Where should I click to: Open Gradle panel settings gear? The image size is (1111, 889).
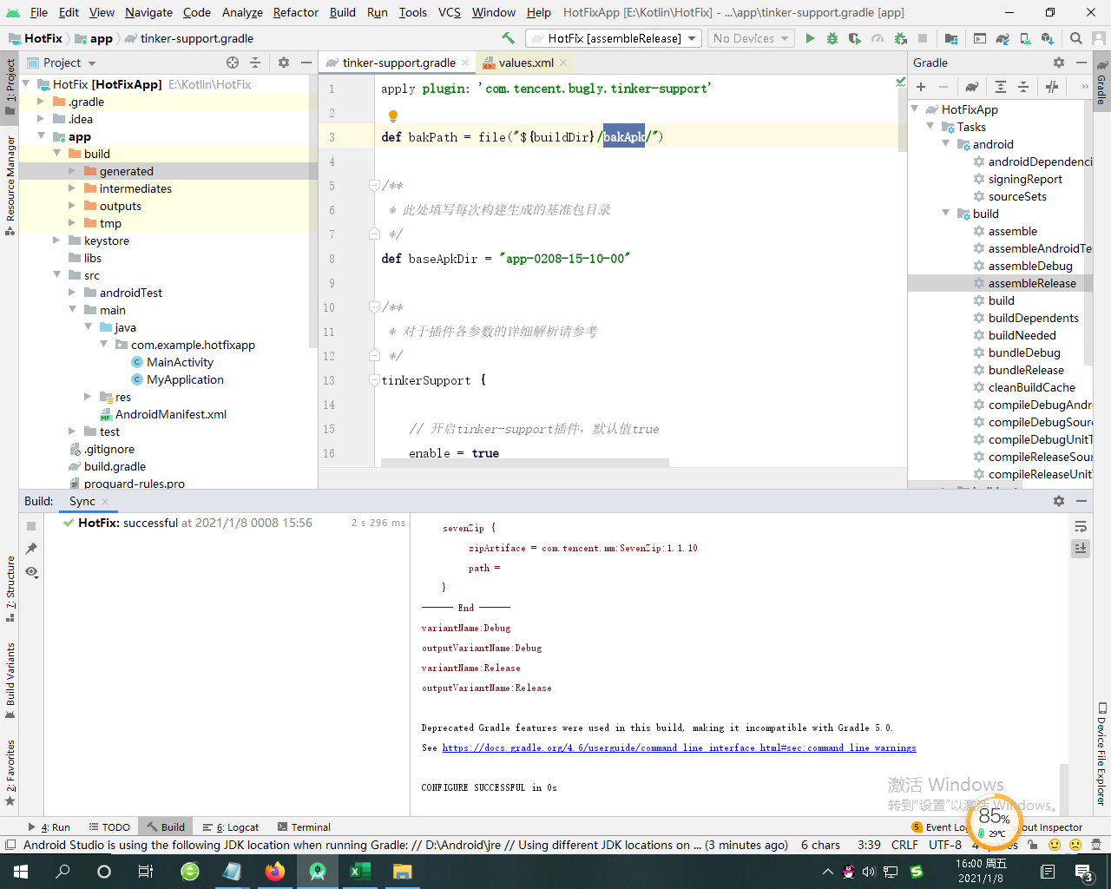(x=1059, y=63)
